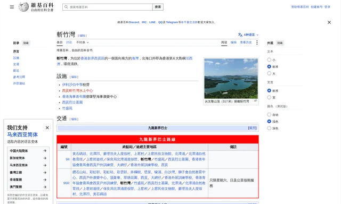This screenshot has width=341, height=204.
Task: Select small text size radio
Action: click(x=269, y=59)
